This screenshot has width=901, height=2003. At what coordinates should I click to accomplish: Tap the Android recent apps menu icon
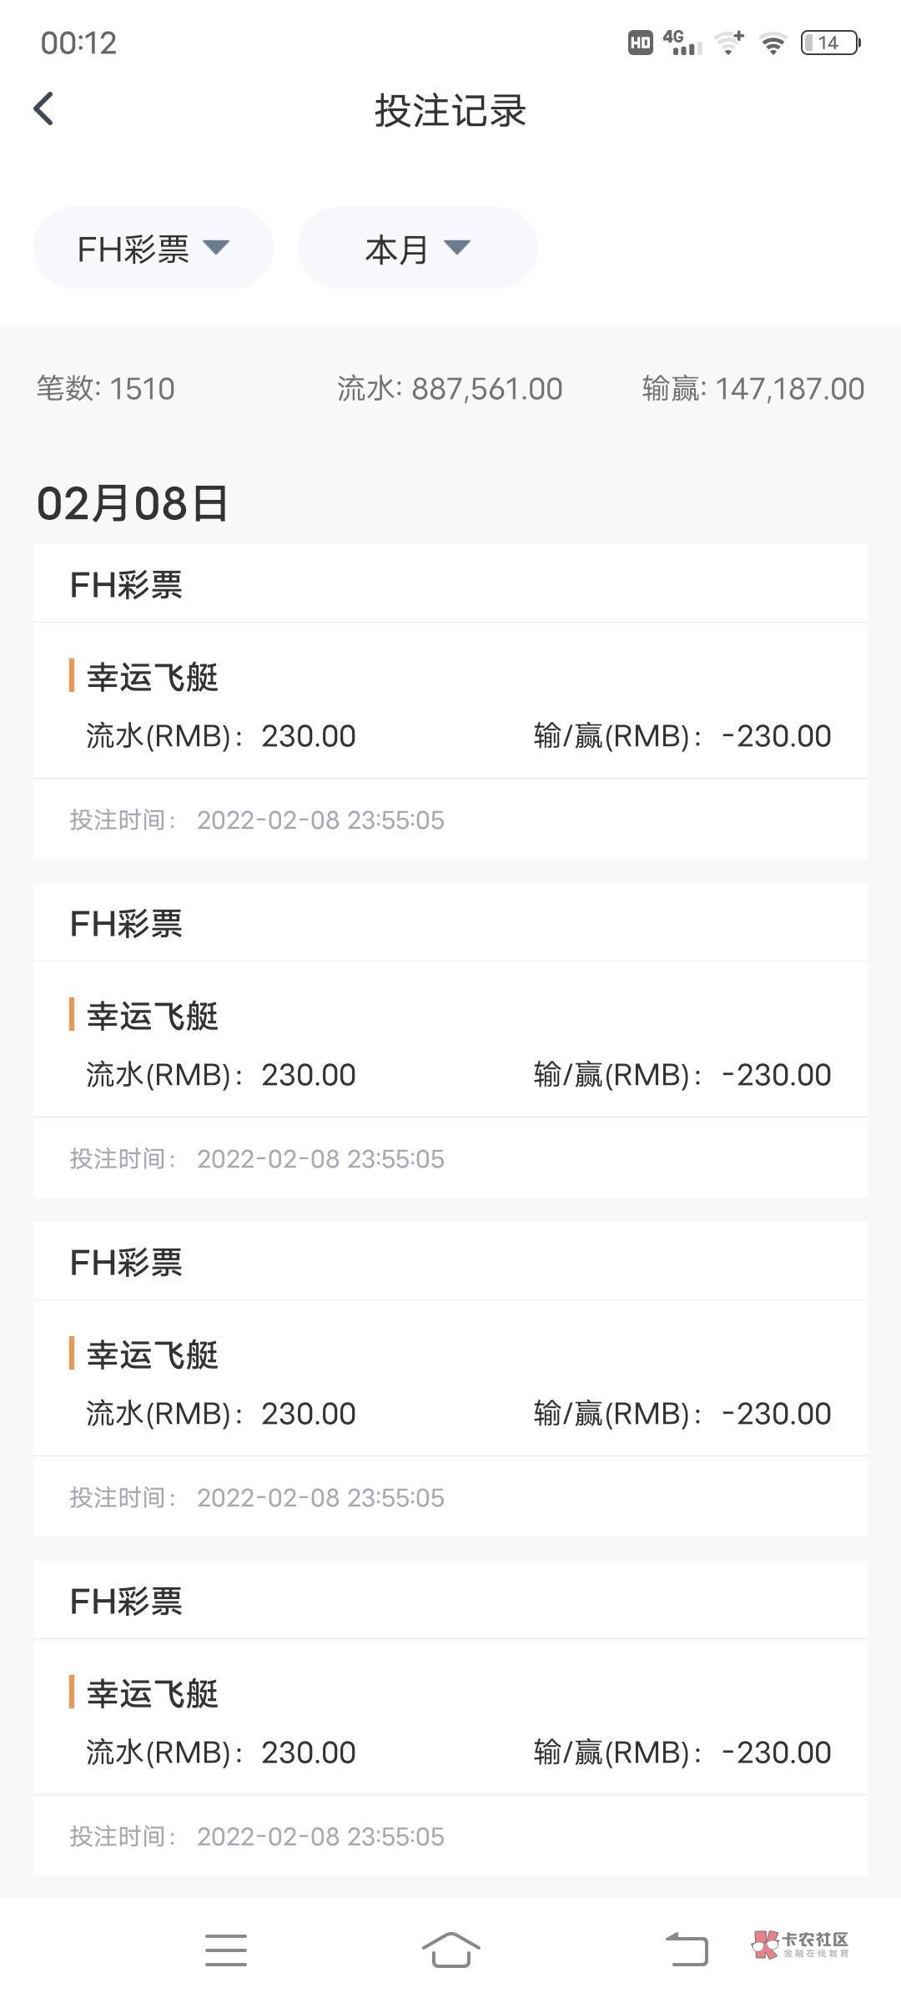click(x=226, y=1950)
